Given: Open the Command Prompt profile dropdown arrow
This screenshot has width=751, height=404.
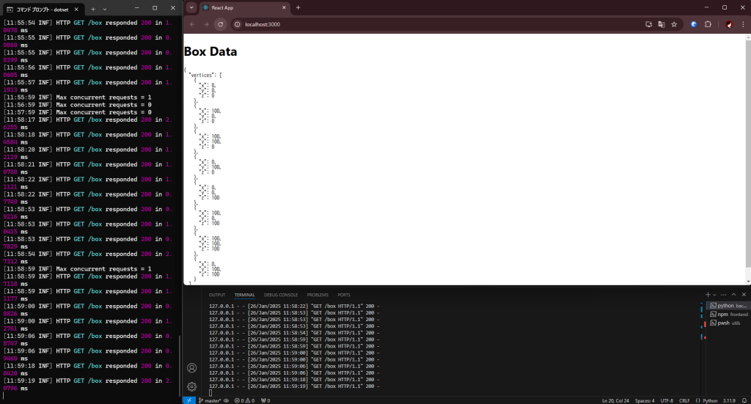Looking at the screenshot, I should [105, 9].
